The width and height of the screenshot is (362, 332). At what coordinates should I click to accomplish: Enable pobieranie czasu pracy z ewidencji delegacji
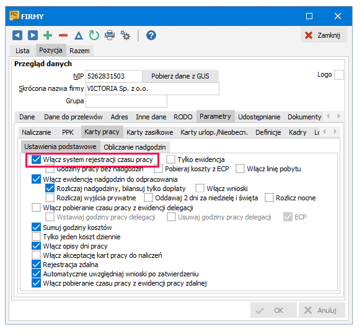click(36, 208)
